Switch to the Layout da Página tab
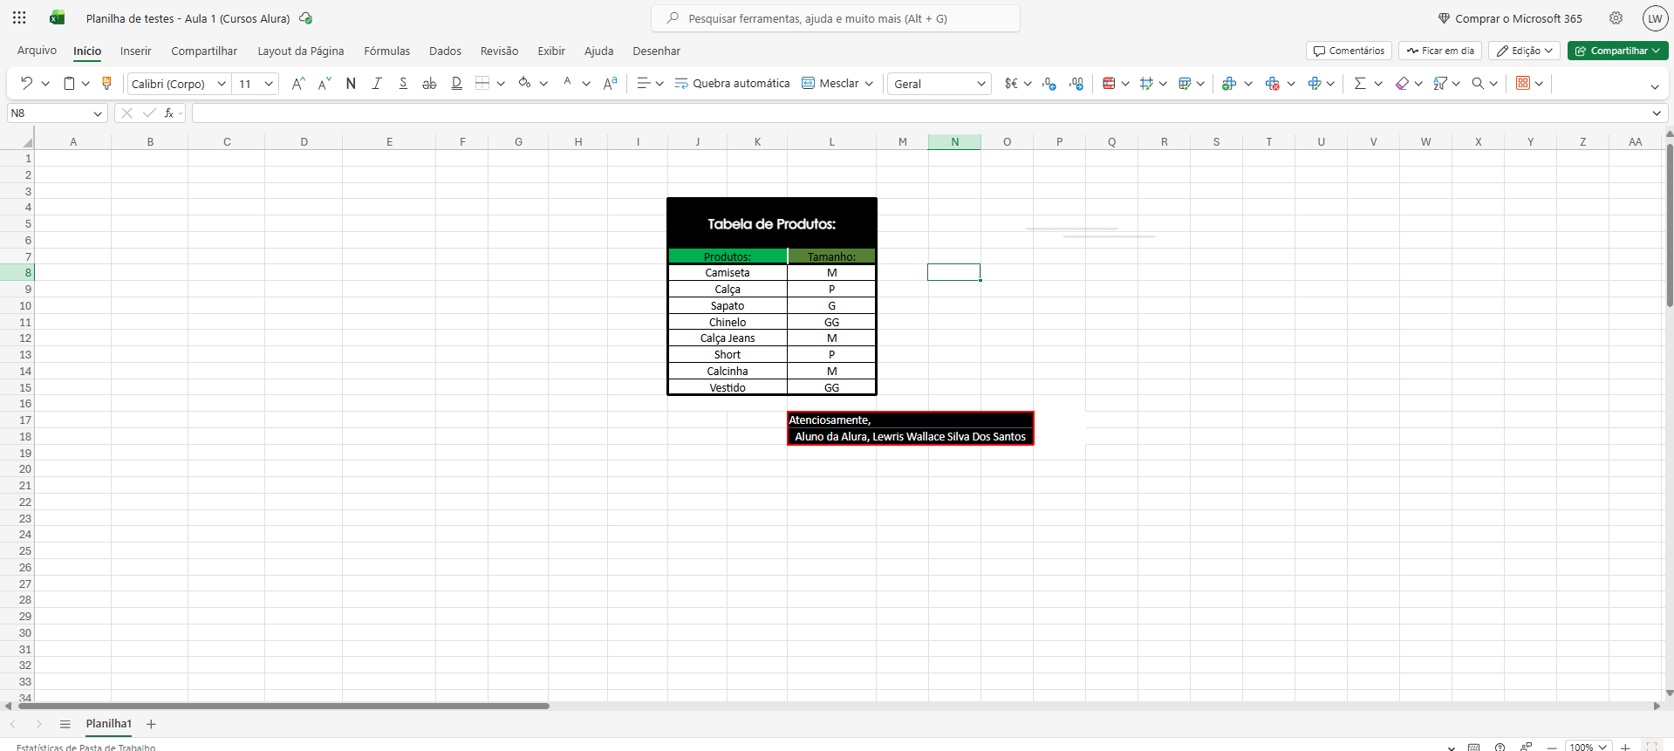 tap(301, 51)
